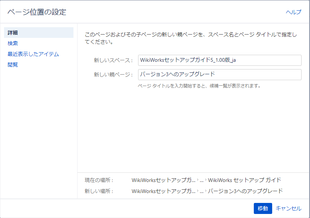Click バージョン3へのアップグレード in the 新しい場所 row
Viewport: 310px width, 218px height.
point(245,191)
